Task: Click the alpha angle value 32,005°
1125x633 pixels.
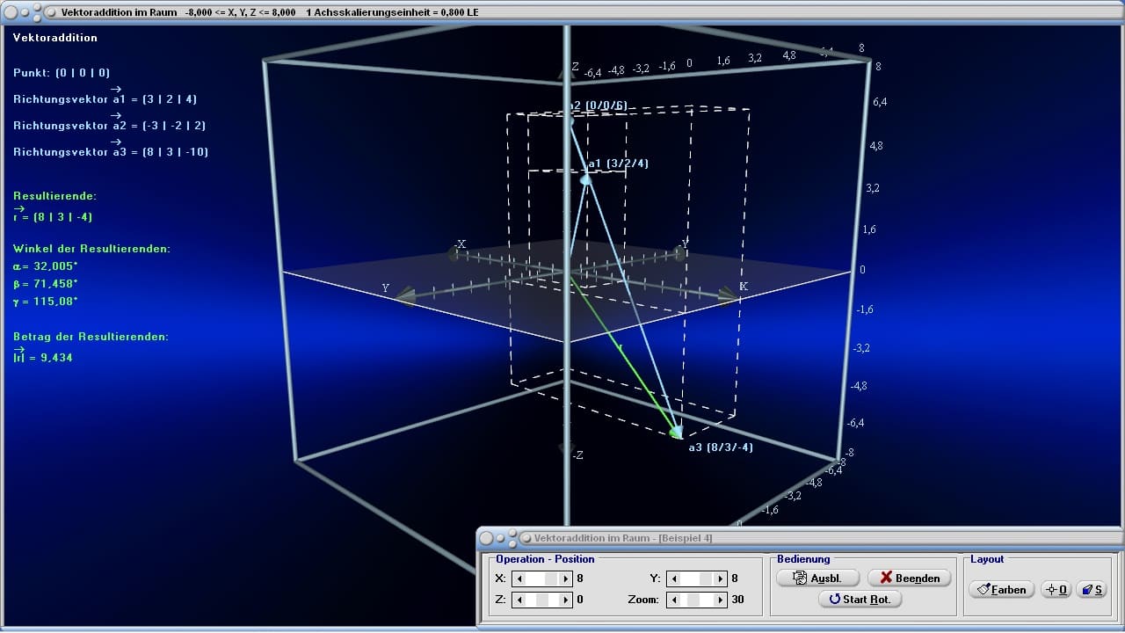Action: (x=56, y=266)
